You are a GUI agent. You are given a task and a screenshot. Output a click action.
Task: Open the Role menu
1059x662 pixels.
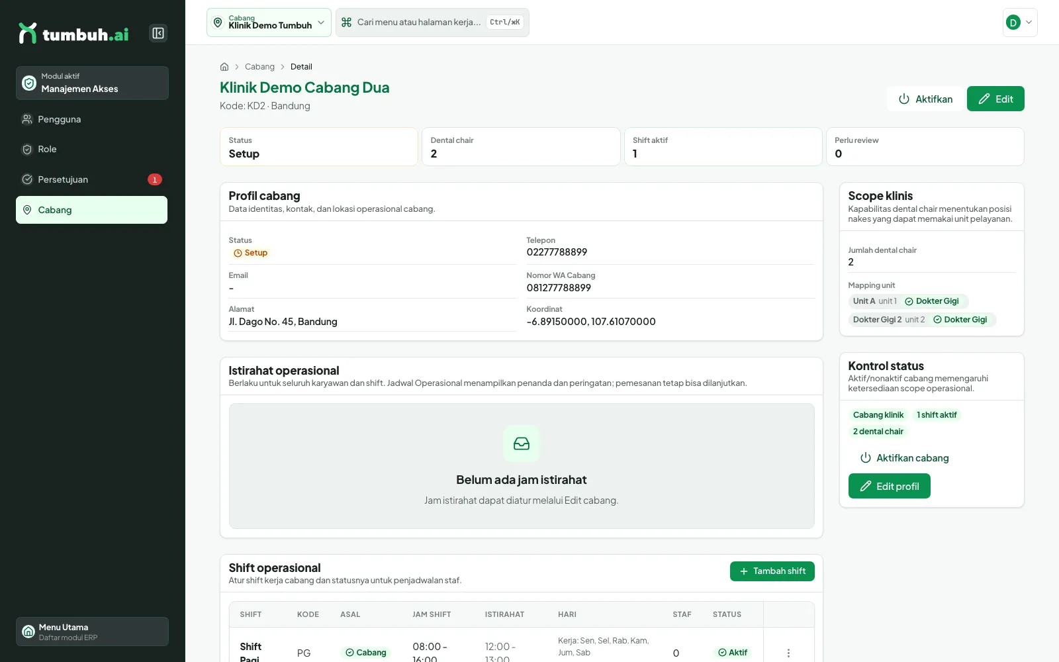pyautogui.click(x=91, y=149)
